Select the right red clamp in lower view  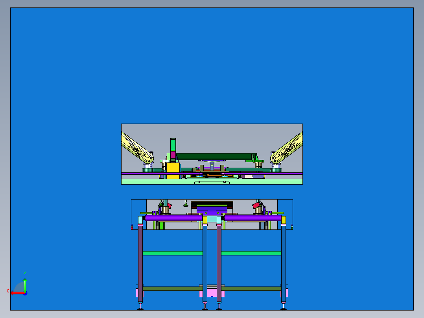(x=256, y=206)
